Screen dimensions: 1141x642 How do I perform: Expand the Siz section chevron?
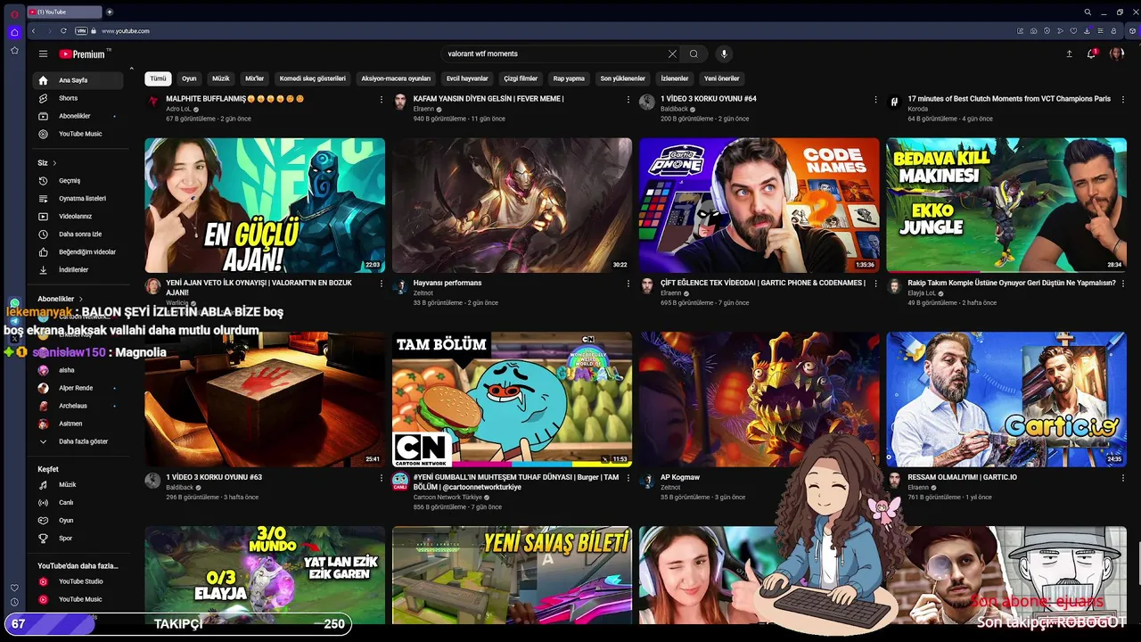pyautogui.click(x=54, y=163)
